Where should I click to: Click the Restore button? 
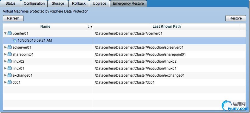(236, 18)
